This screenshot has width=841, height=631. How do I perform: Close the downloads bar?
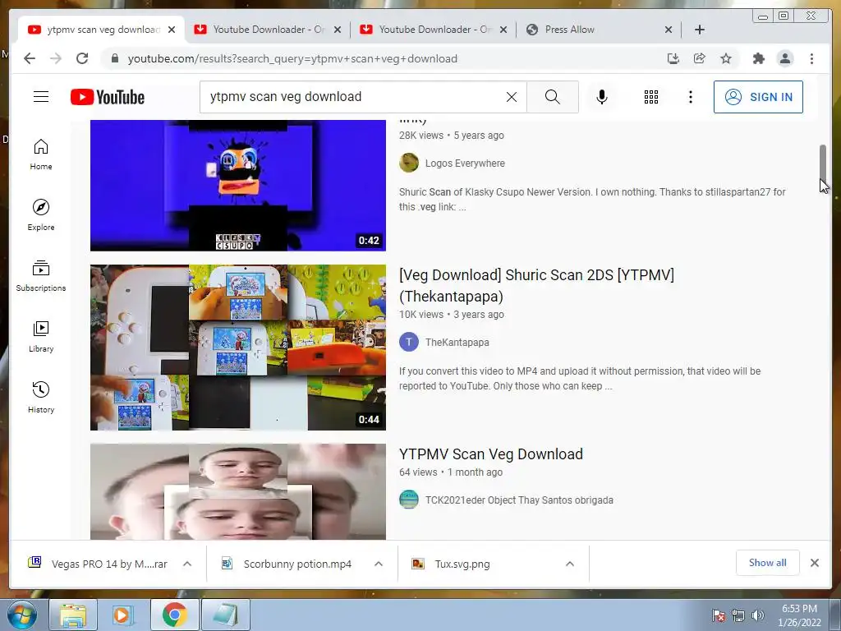pyautogui.click(x=814, y=563)
